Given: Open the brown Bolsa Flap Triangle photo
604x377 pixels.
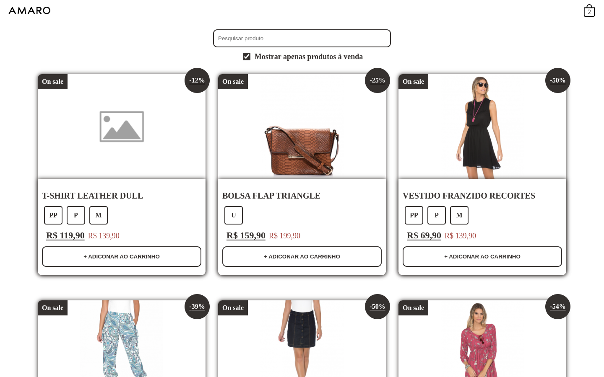Looking at the screenshot, I should 302,127.
